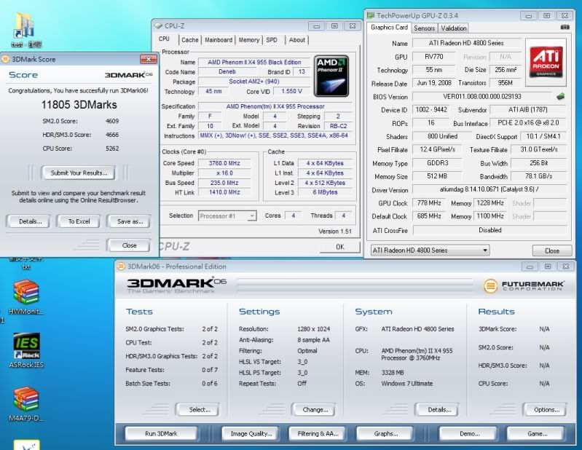
Task: Click the BIOS save chip icon in GPU-Z
Action: click(x=561, y=96)
